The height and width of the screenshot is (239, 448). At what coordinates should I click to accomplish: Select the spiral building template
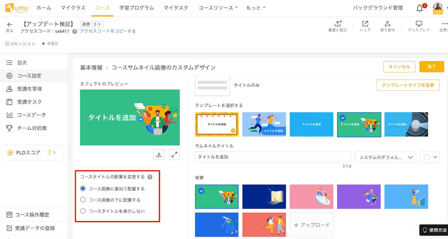click(x=406, y=124)
